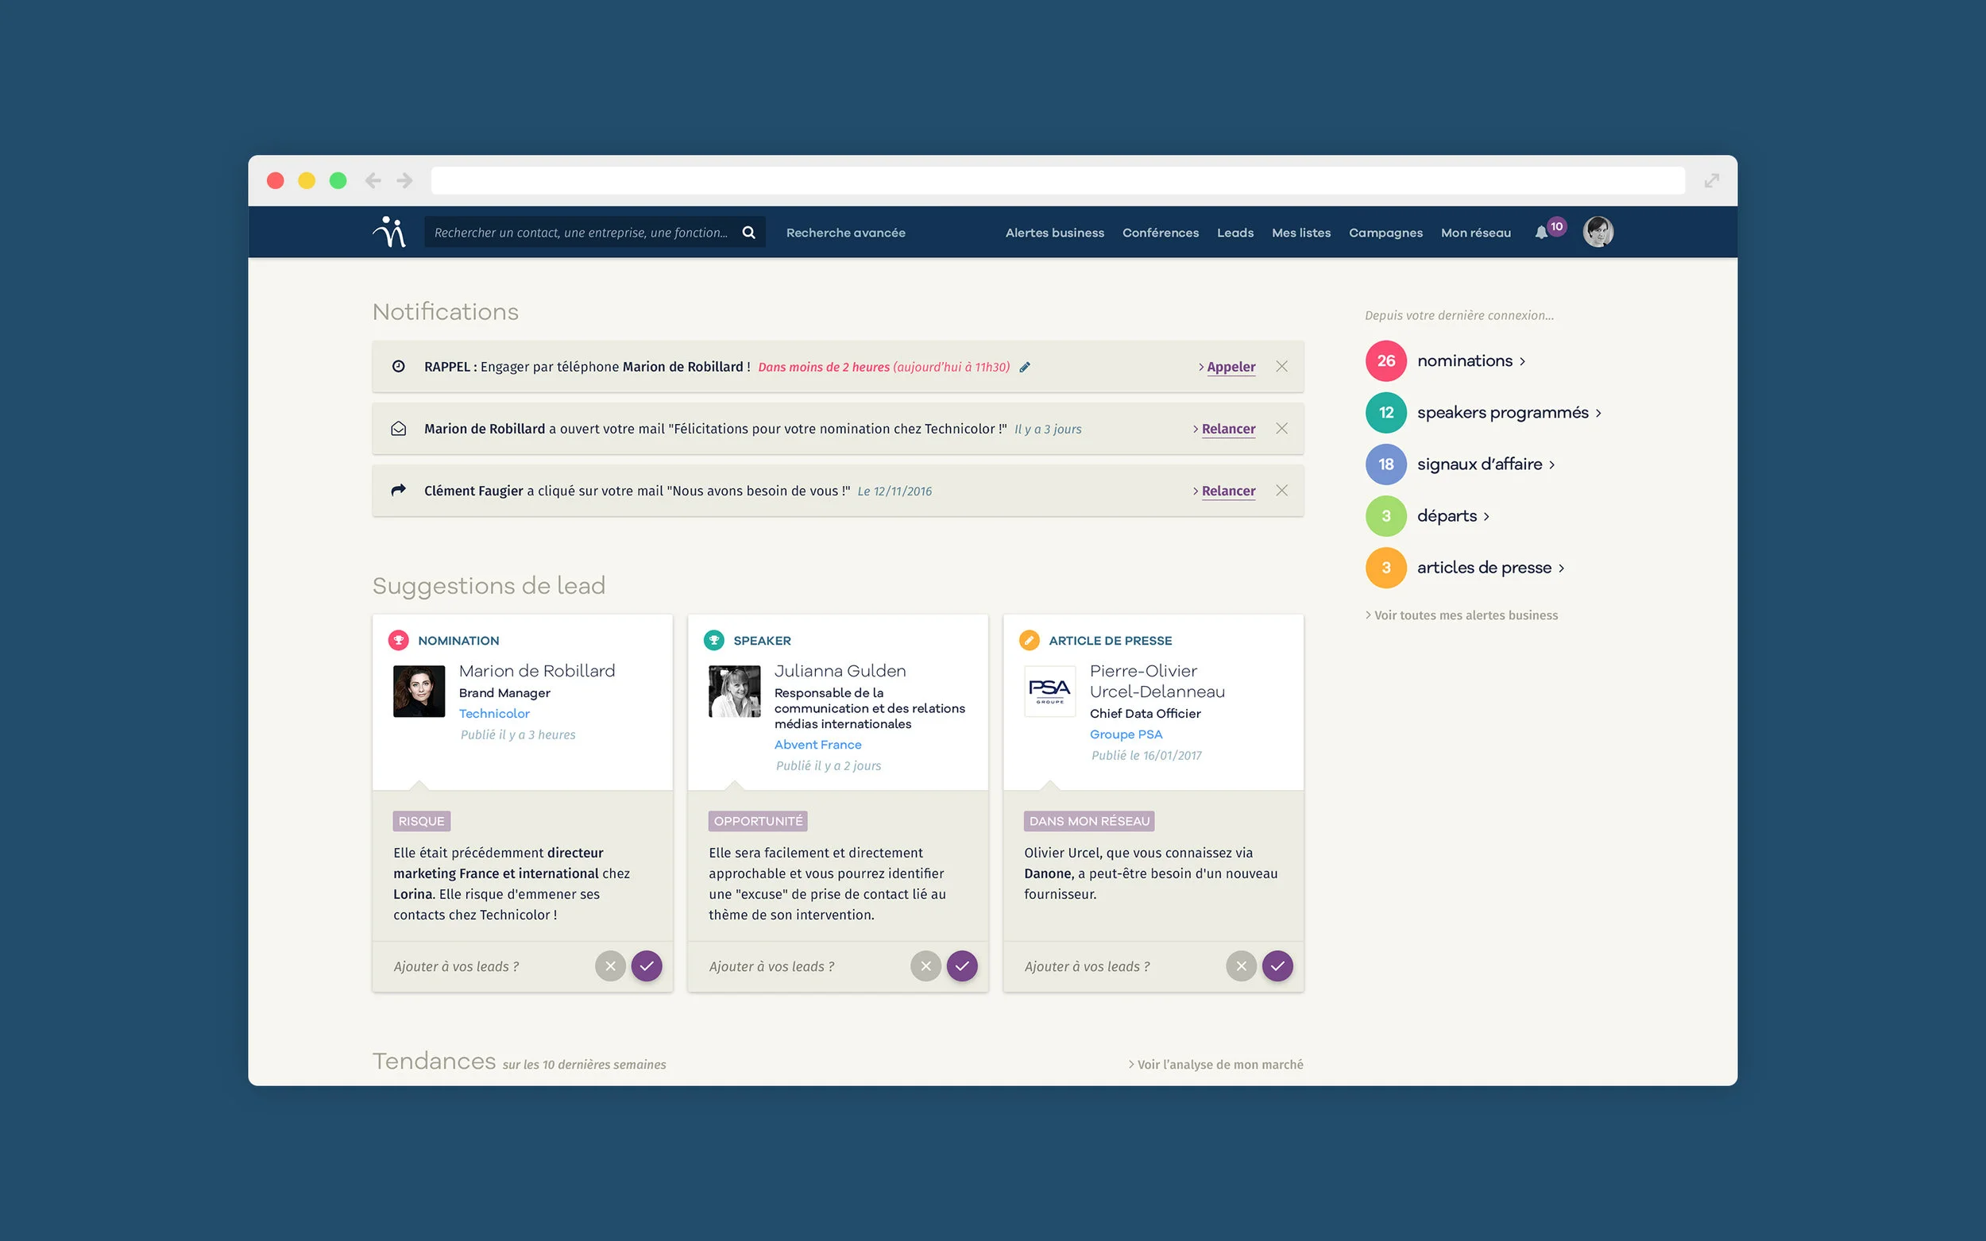Screen dimensions: 1986x1241
Task: Reject Marion de Robillard lead suggestion
Action: pos(610,966)
